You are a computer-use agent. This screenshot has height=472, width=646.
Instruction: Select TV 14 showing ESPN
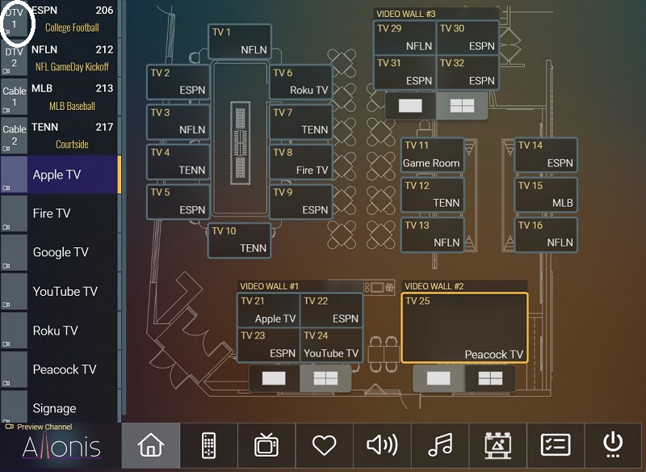point(546,154)
